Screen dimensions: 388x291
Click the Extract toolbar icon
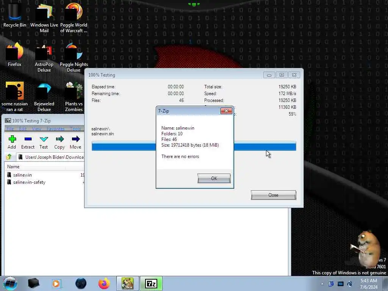click(28, 142)
